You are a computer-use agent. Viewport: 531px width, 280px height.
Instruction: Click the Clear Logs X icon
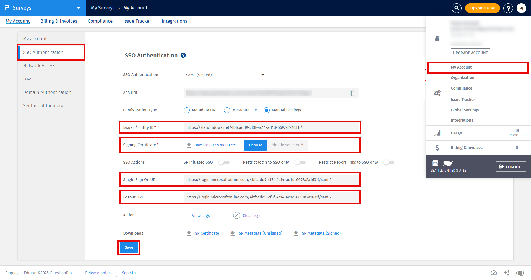236,215
